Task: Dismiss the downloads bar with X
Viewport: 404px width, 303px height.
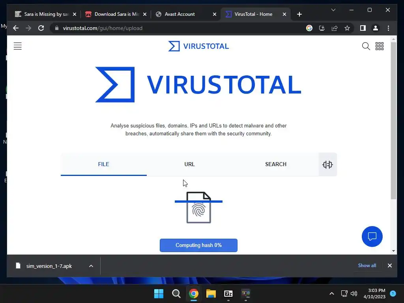Action: pyautogui.click(x=389, y=266)
